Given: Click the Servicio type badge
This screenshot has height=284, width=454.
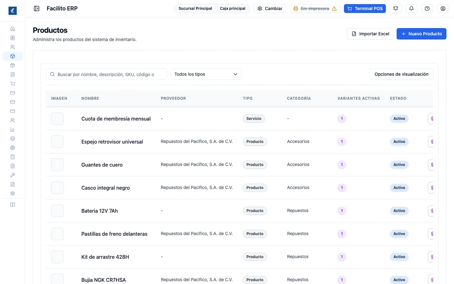Looking at the screenshot, I should [254, 119].
